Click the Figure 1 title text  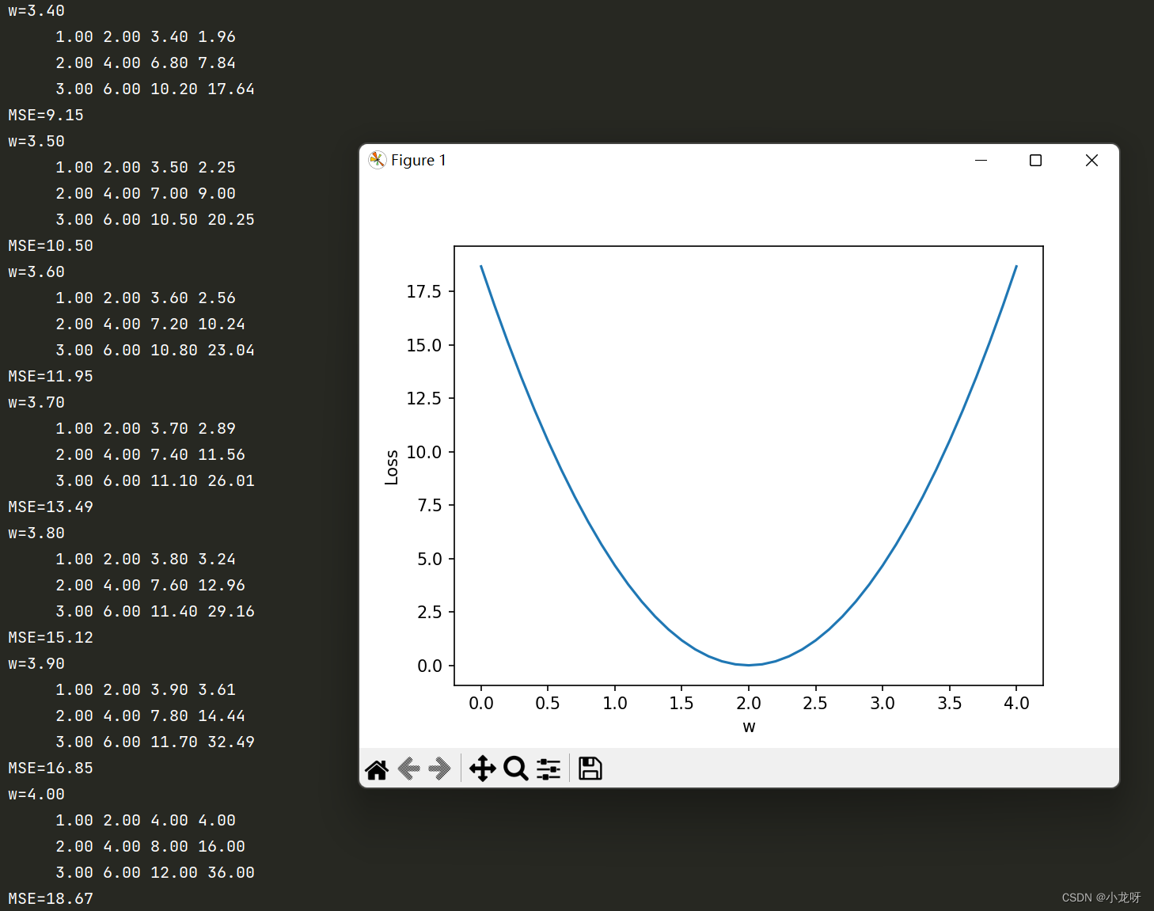click(x=419, y=160)
